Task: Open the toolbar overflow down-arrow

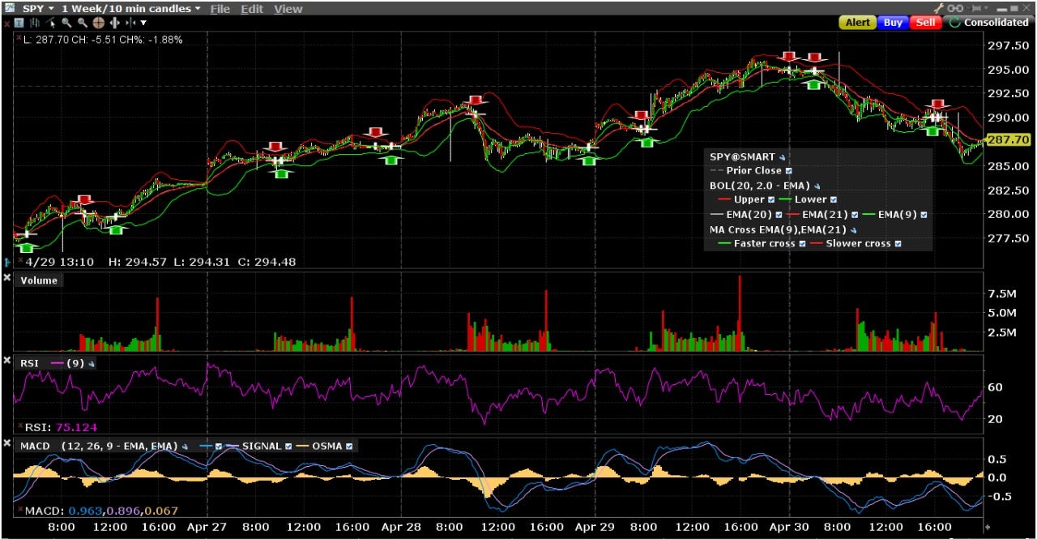Action: tap(143, 24)
